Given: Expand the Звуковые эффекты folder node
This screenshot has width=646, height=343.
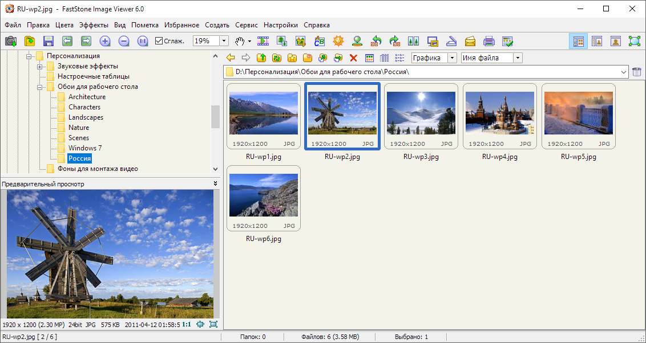Looking at the screenshot, I should pos(39,66).
